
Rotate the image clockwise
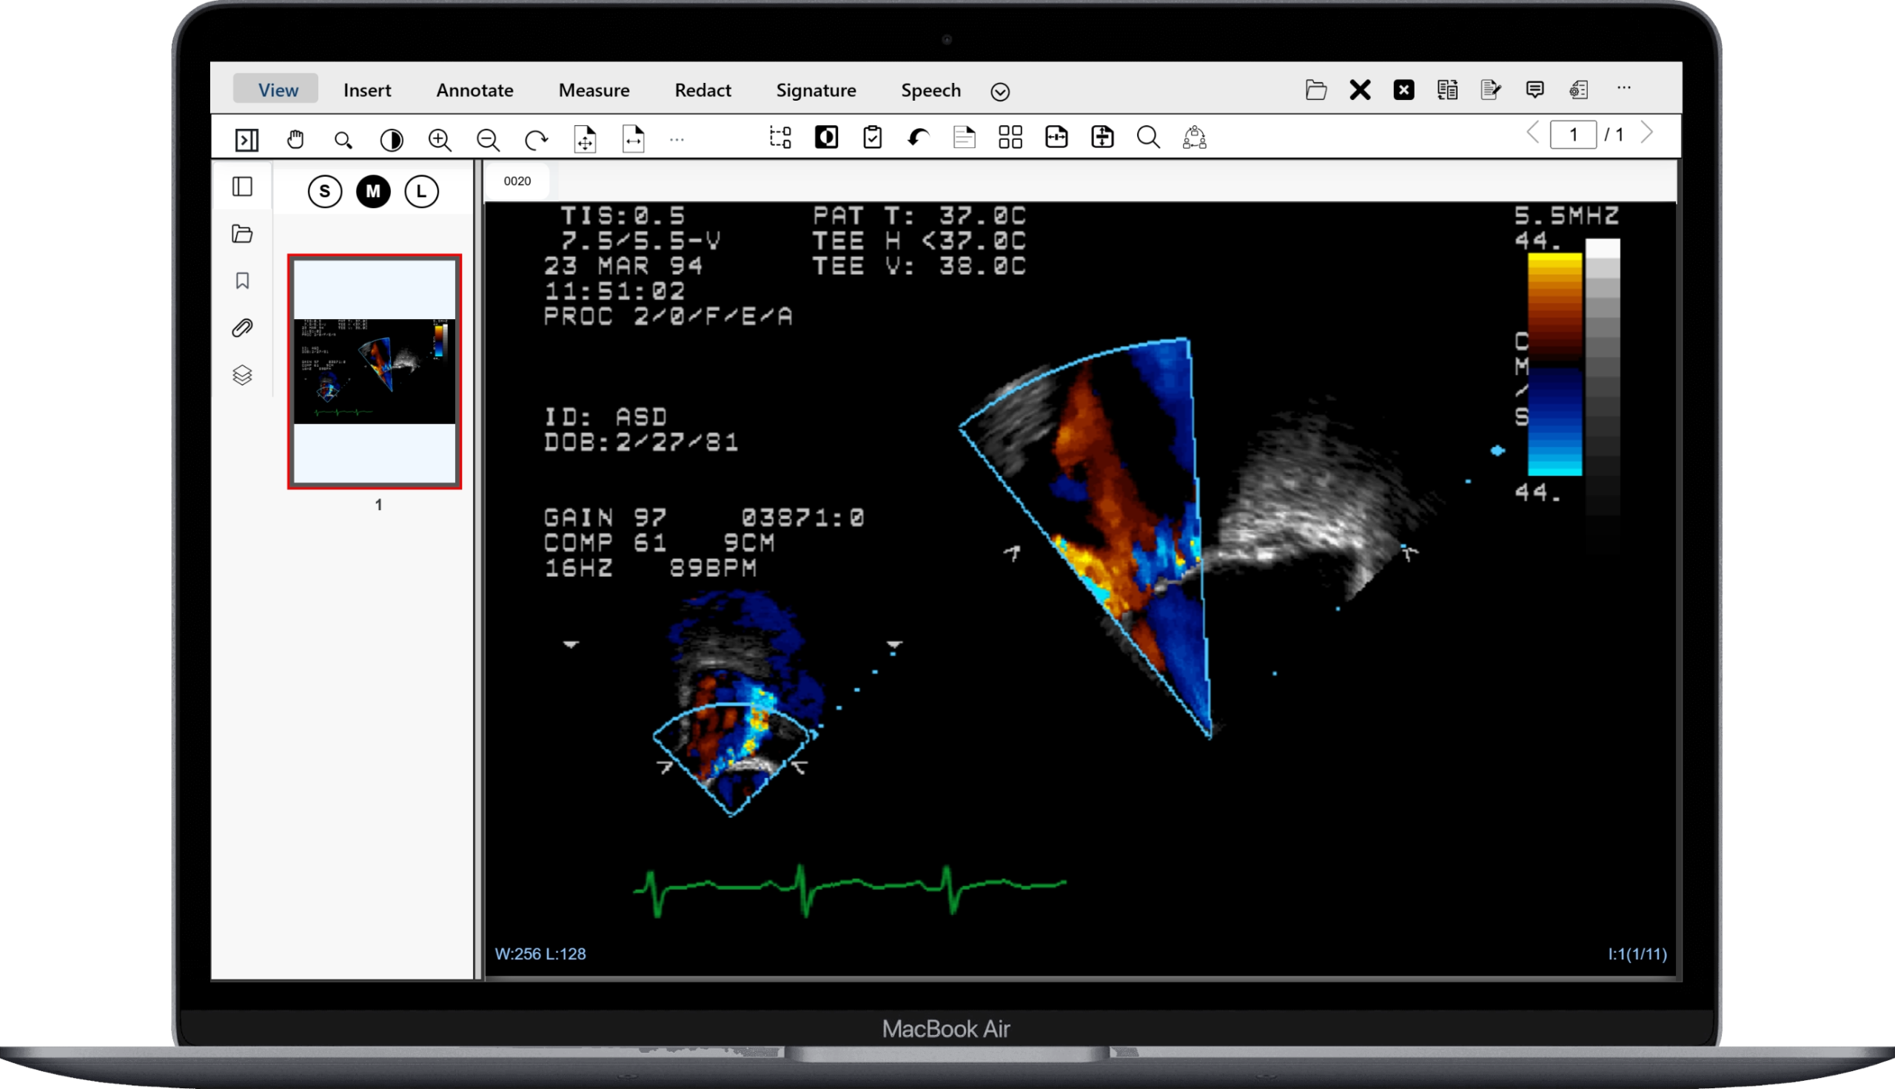pyautogui.click(x=536, y=139)
